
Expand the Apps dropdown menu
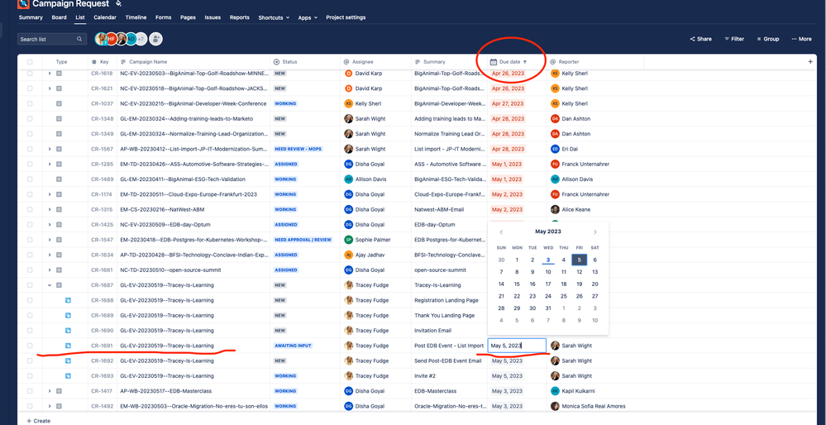point(308,17)
